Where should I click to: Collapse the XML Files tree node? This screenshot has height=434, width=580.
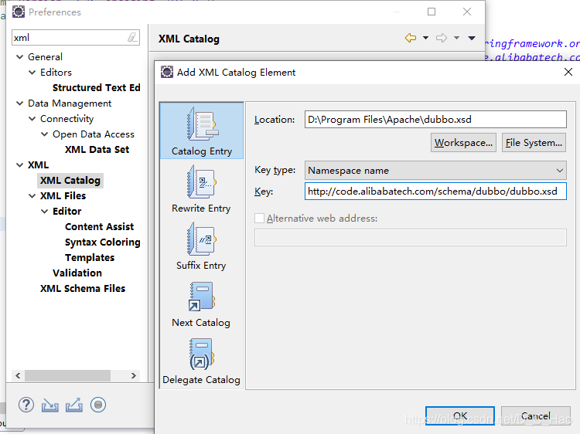pos(32,195)
